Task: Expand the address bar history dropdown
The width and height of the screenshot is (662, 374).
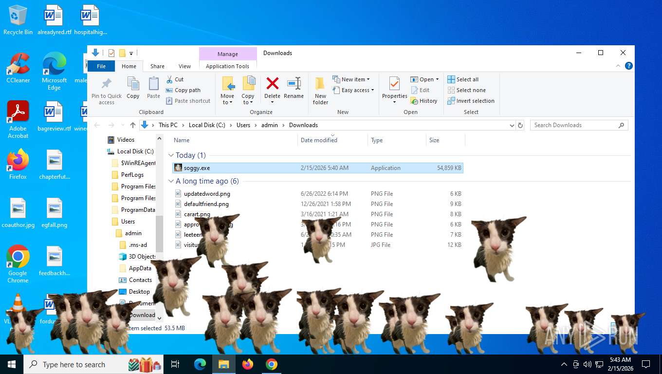Action: 512,125
